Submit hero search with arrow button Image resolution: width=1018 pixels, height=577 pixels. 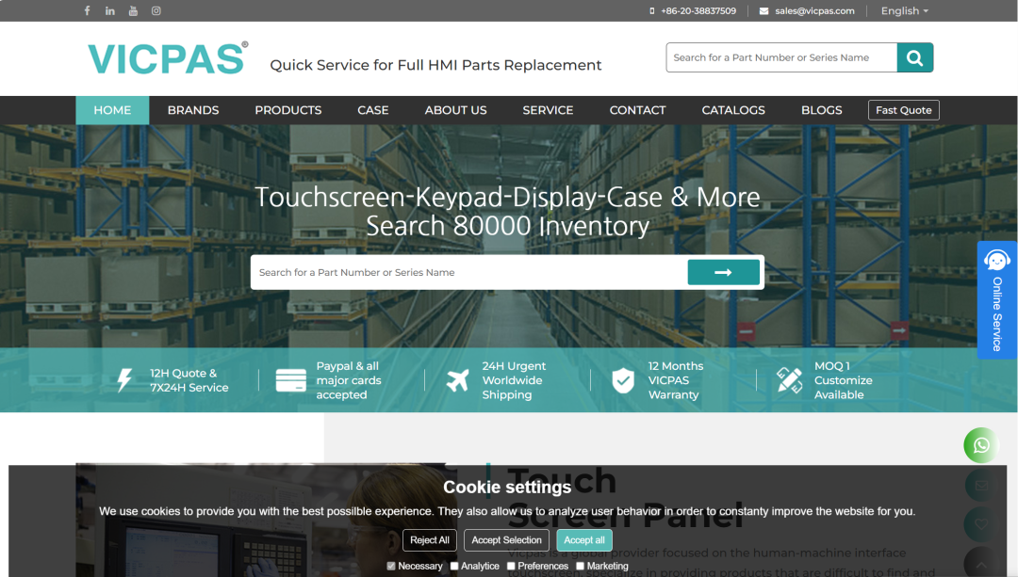[723, 272]
